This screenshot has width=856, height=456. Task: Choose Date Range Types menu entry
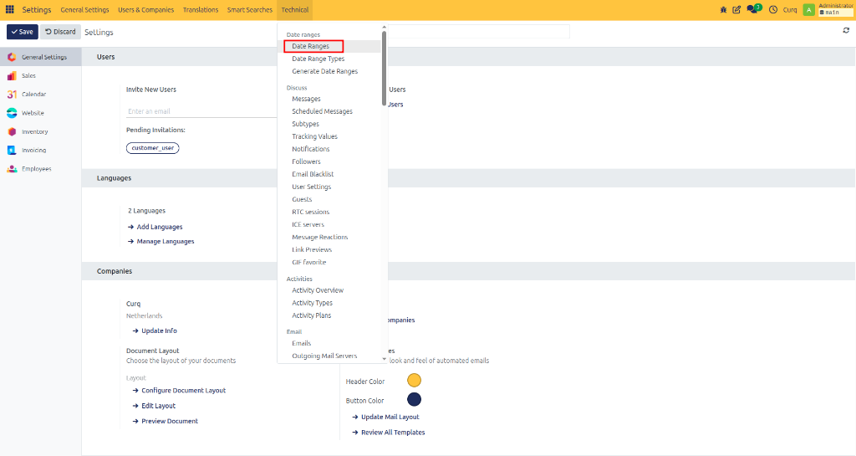[318, 59]
